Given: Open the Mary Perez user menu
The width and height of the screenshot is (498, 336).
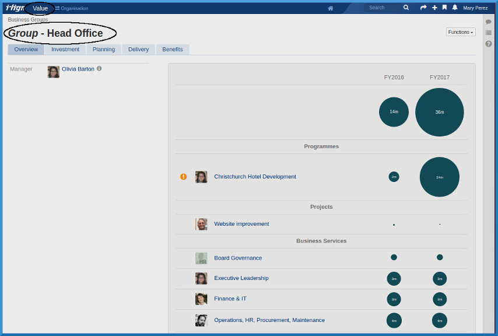Looking at the screenshot, I should (x=476, y=8).
